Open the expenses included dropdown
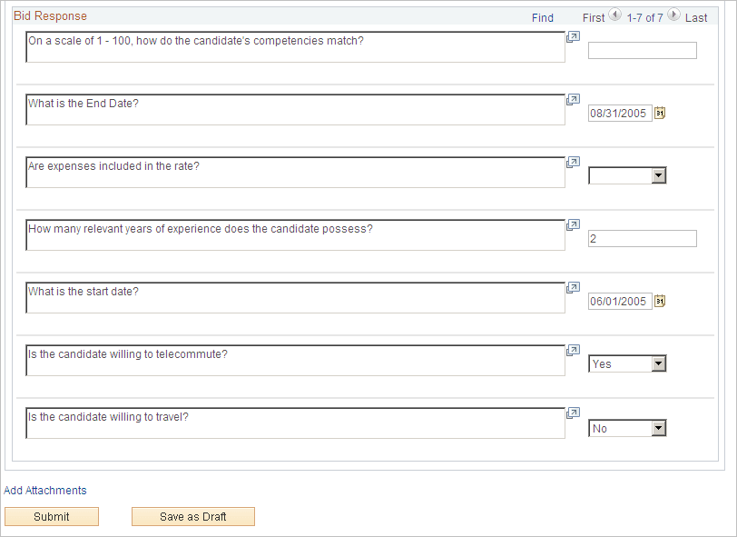Screen dimensions: 737x537 [660, 175]
